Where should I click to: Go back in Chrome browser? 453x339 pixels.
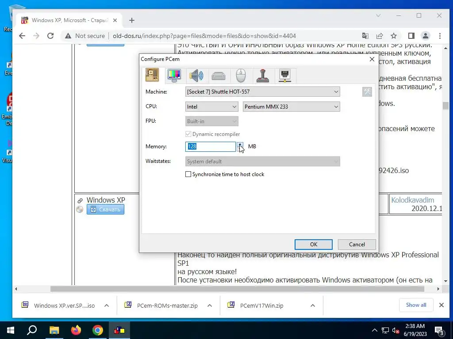[22, 36]
